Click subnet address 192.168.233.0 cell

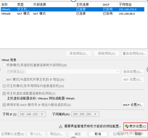click(x=128, y=9)
